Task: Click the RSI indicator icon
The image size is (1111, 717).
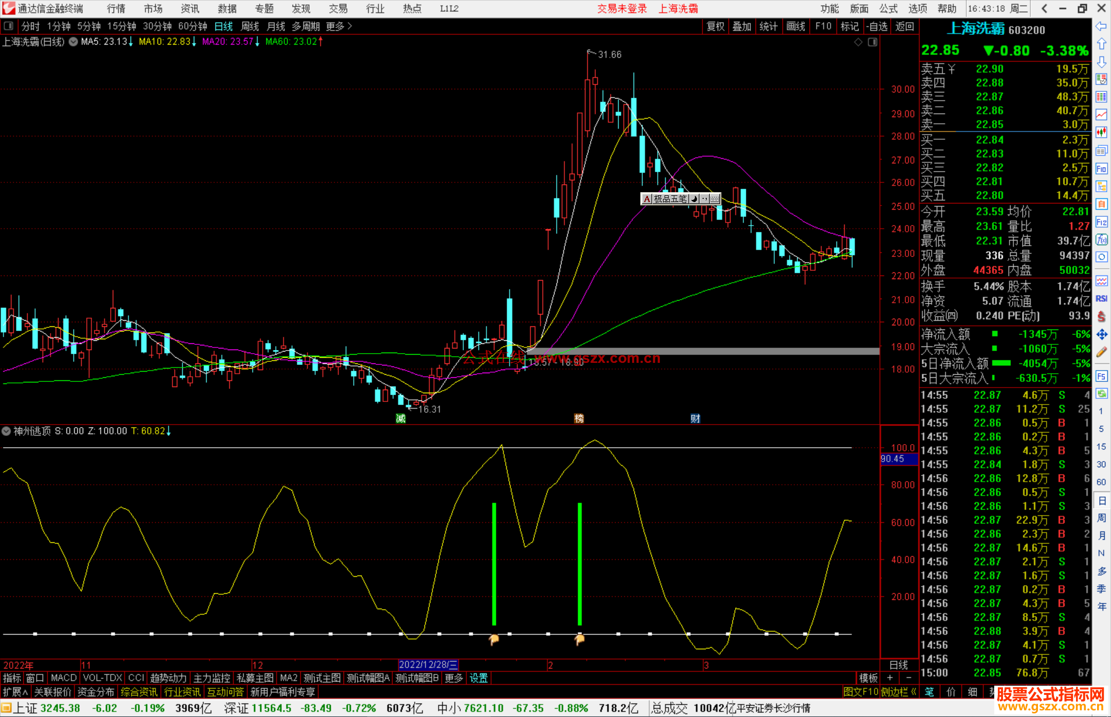Action: click(x=1101, y=299)
